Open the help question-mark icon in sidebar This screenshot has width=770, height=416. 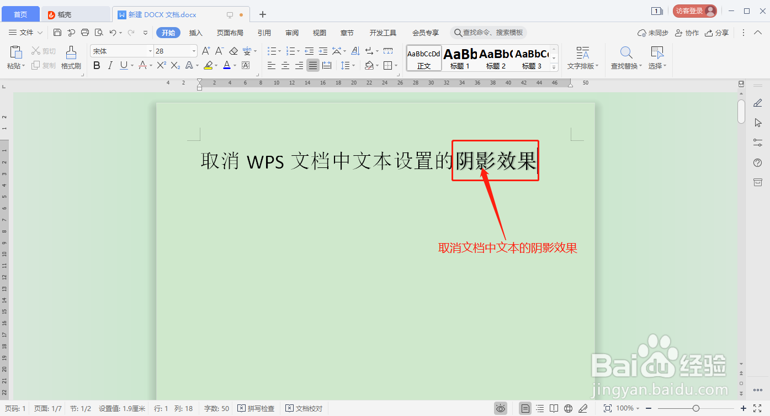[758, 162]
